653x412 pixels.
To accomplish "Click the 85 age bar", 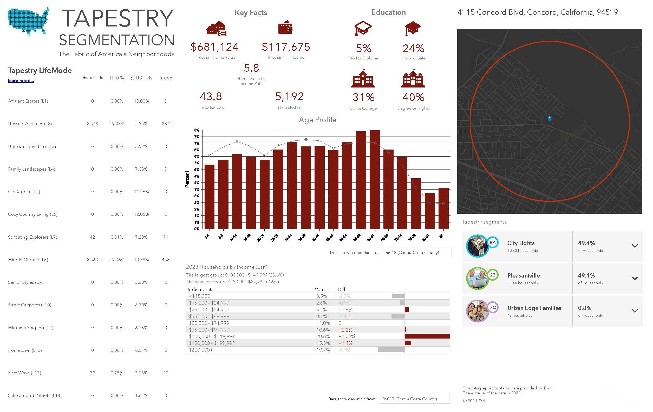I will [x=443, y=208].
